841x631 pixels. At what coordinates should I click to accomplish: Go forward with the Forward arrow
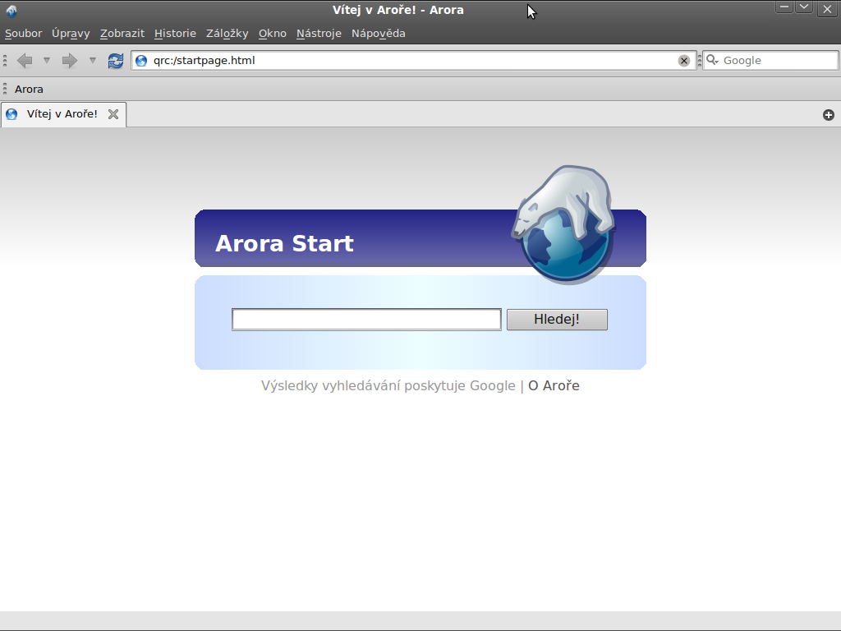(x=70, y=61)
